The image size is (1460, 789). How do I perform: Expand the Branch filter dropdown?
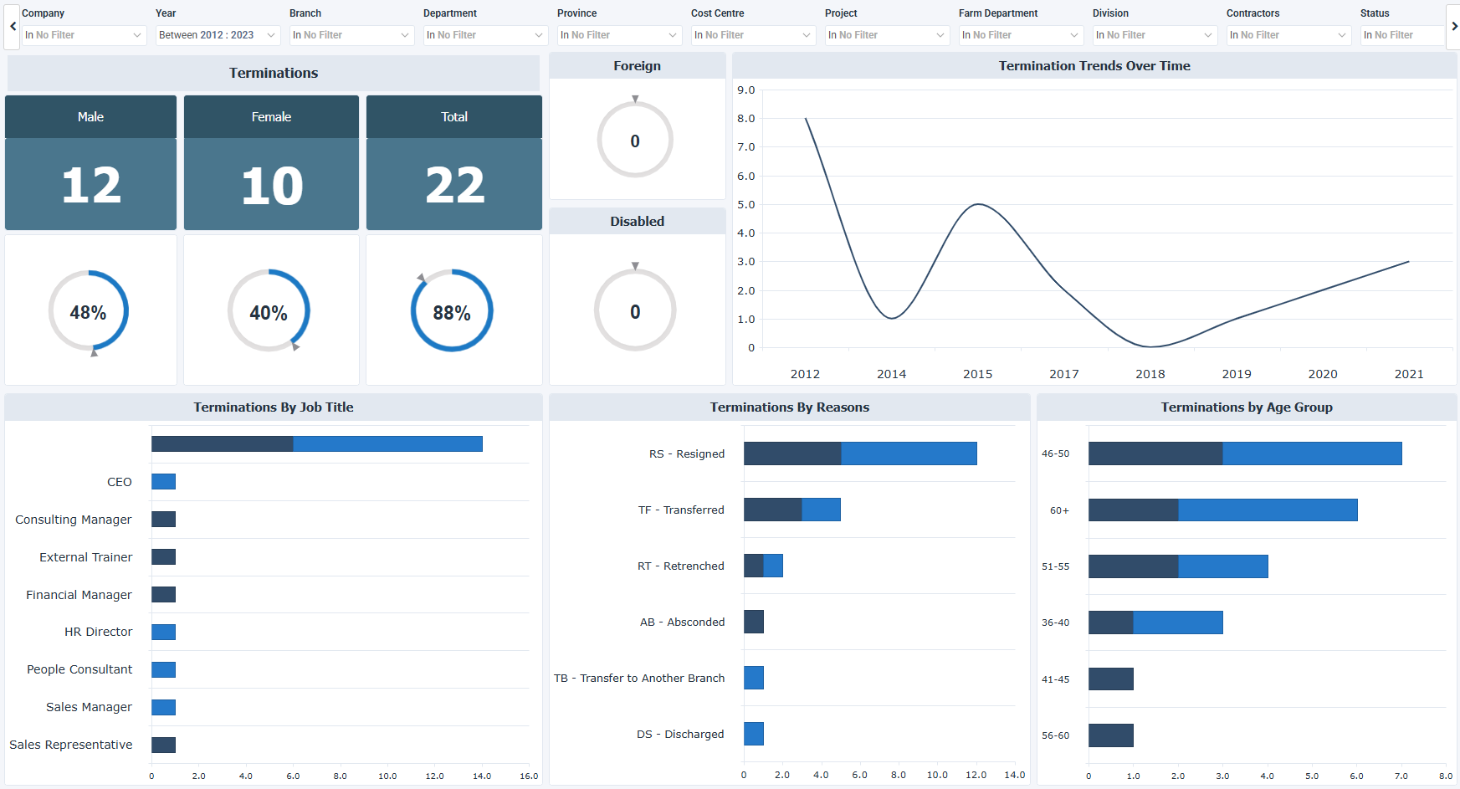[351, 35]
